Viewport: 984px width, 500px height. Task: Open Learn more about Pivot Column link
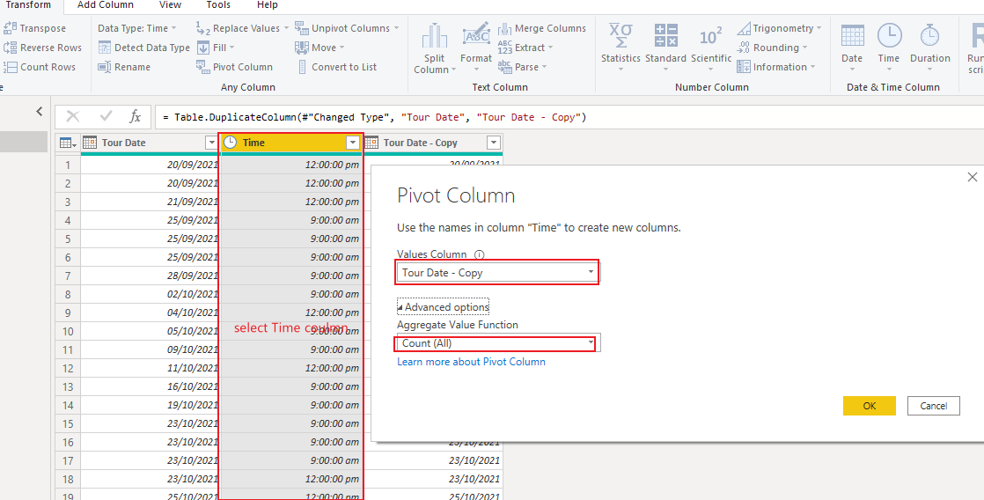click(x=471, y=361)
